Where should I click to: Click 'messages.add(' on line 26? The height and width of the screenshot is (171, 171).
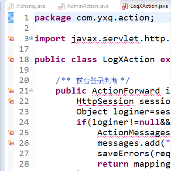tap(131, 143)
